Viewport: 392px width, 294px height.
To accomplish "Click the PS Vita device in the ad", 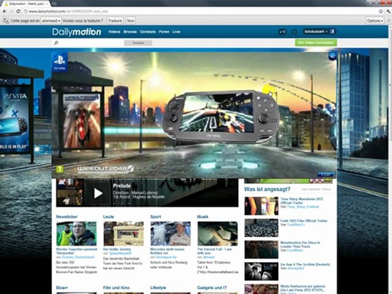I will pyautogui.click(x=221, y=117).
